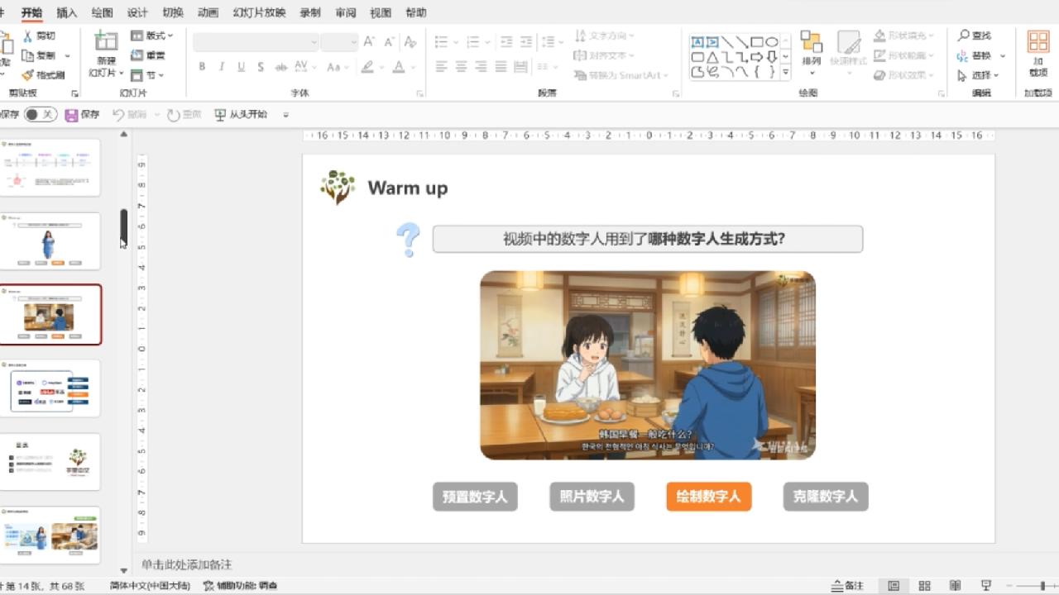
Task: Click the Language (简体中文) status entry
Action: [x=150, y=586]
